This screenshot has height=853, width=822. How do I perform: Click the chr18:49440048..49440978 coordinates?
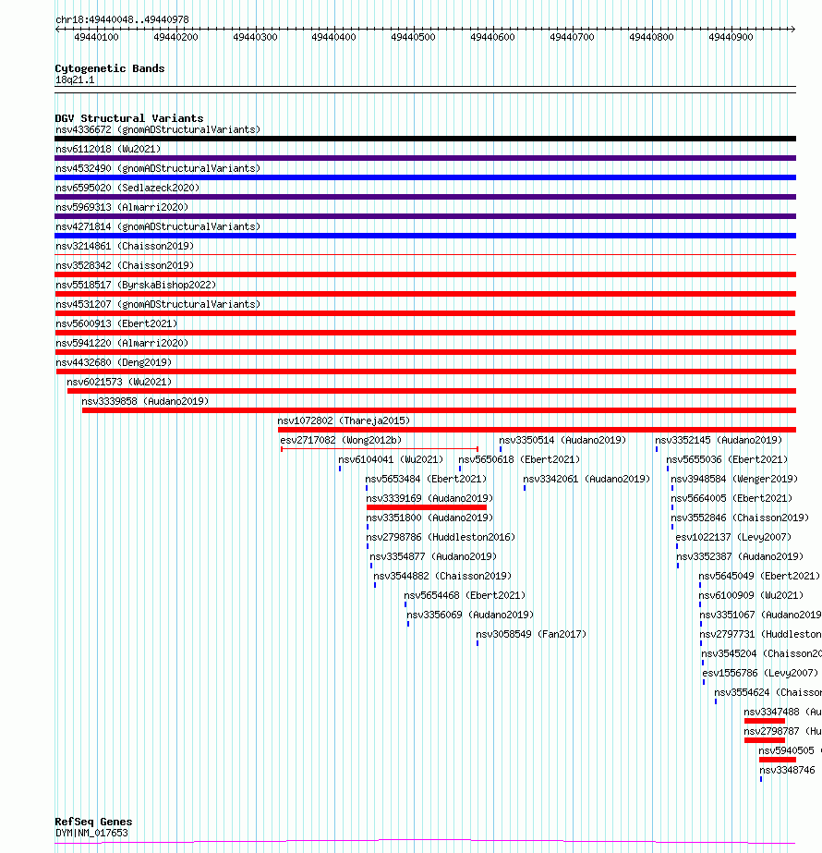[x=122, y=19]
